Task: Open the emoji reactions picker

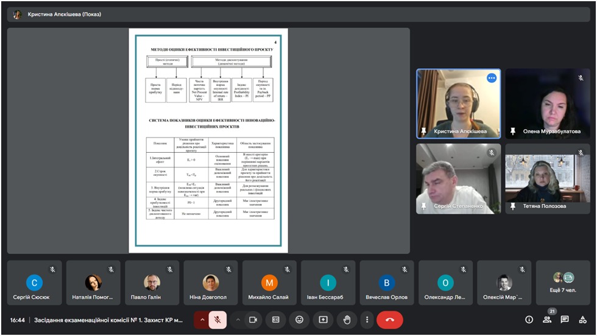Action: pyautogui.click(x=299, y=320)
